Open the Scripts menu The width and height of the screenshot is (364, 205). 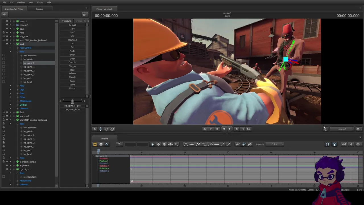[40, 3]
